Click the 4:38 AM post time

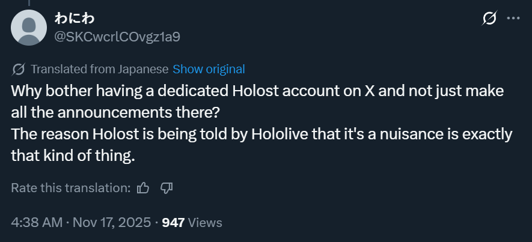coord(37,222)
